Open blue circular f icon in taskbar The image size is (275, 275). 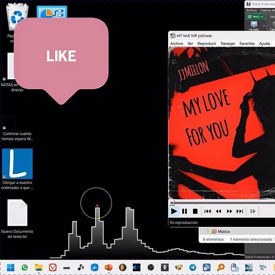(95, 268)
